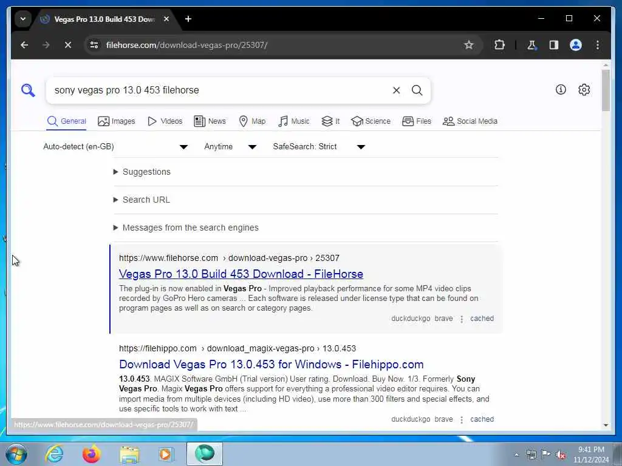Switch to the Images search tab
This screenshot has height=466, width=622.
tap(116, 121)
